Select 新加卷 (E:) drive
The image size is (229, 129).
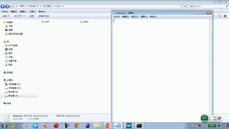tap(13, 92)
